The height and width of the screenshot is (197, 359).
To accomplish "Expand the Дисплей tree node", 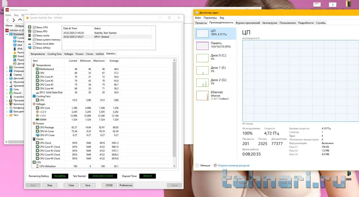I will click(x=7, y=79).
